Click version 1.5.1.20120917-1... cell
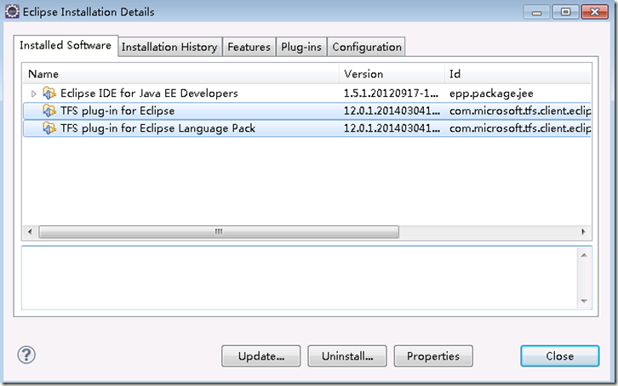The height and width of the screenshot is (386, 618). point(391,94)
